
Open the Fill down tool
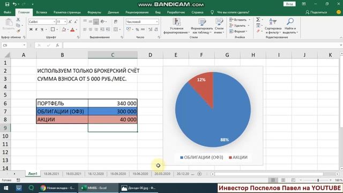(258, 26)
